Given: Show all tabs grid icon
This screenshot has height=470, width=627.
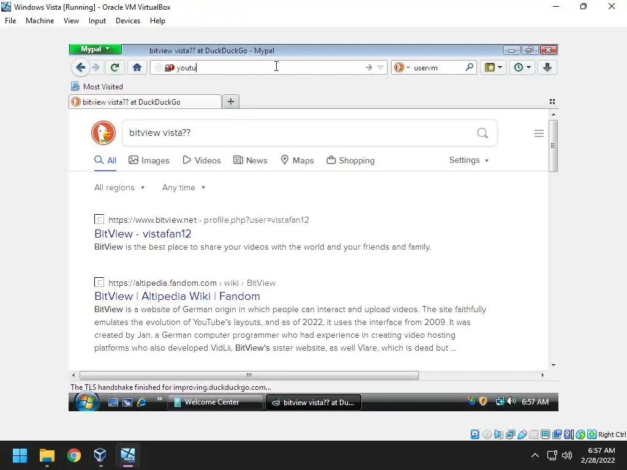Looking at the screenshot, I should coord(552,102).
